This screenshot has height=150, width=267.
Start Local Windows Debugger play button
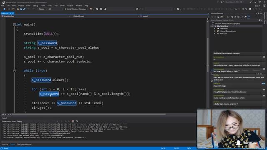[x=65, y=9]
